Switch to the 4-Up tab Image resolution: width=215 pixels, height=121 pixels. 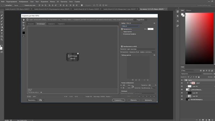[61, 24]
